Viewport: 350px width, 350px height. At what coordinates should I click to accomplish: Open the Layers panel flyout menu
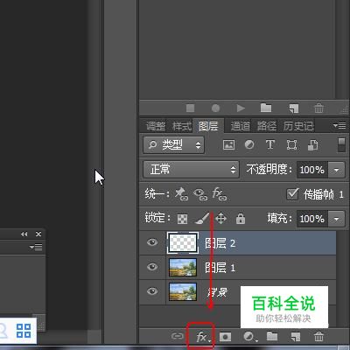click(x=339, y=126)
